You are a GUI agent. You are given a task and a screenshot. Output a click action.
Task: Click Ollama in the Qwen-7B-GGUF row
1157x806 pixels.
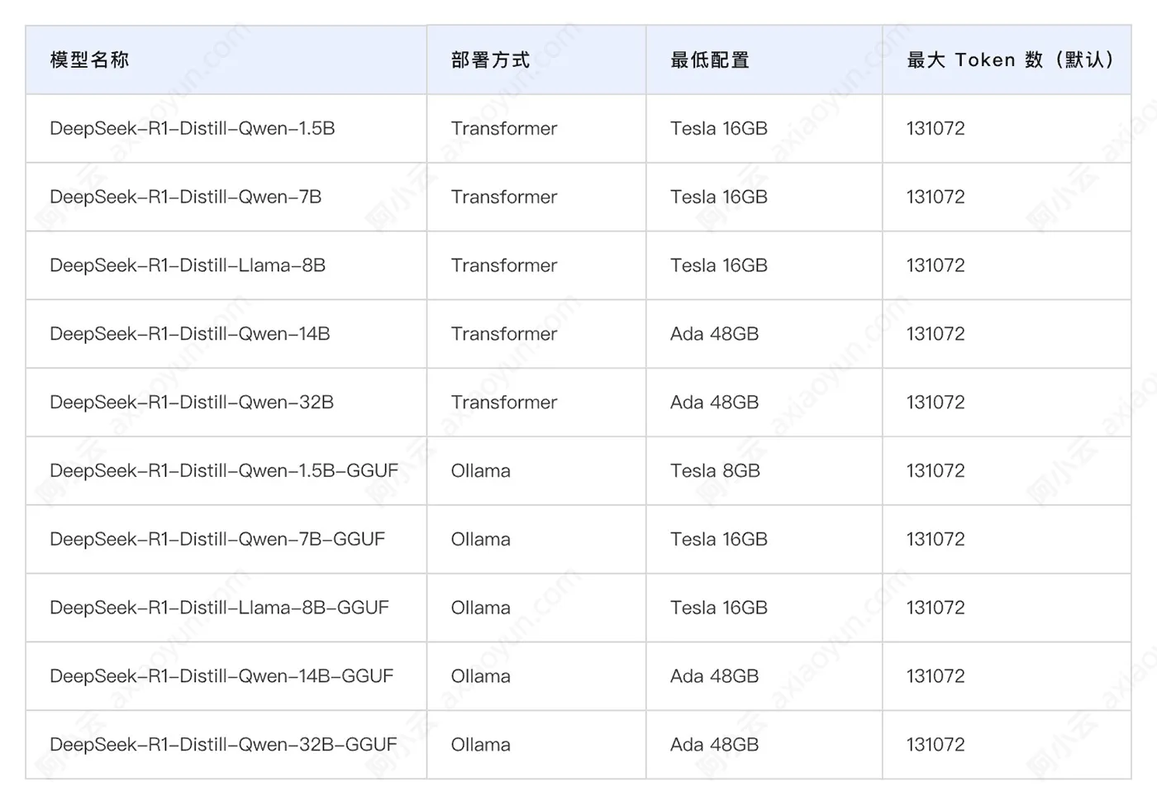[x=481, y=539]
